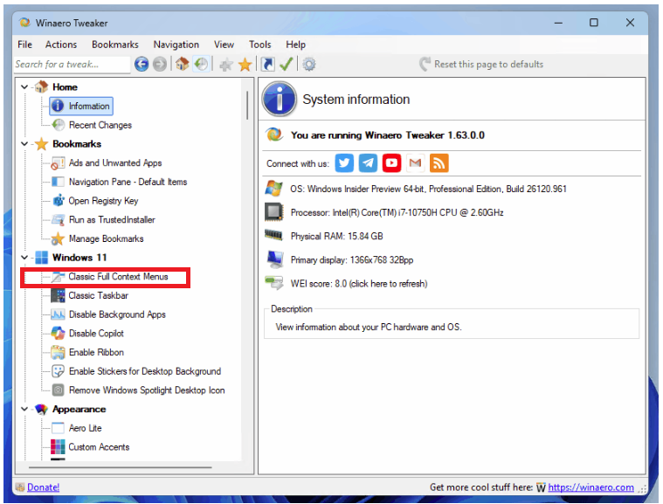
Task: Click the Donate! link
Action: [x=43, y=487]
